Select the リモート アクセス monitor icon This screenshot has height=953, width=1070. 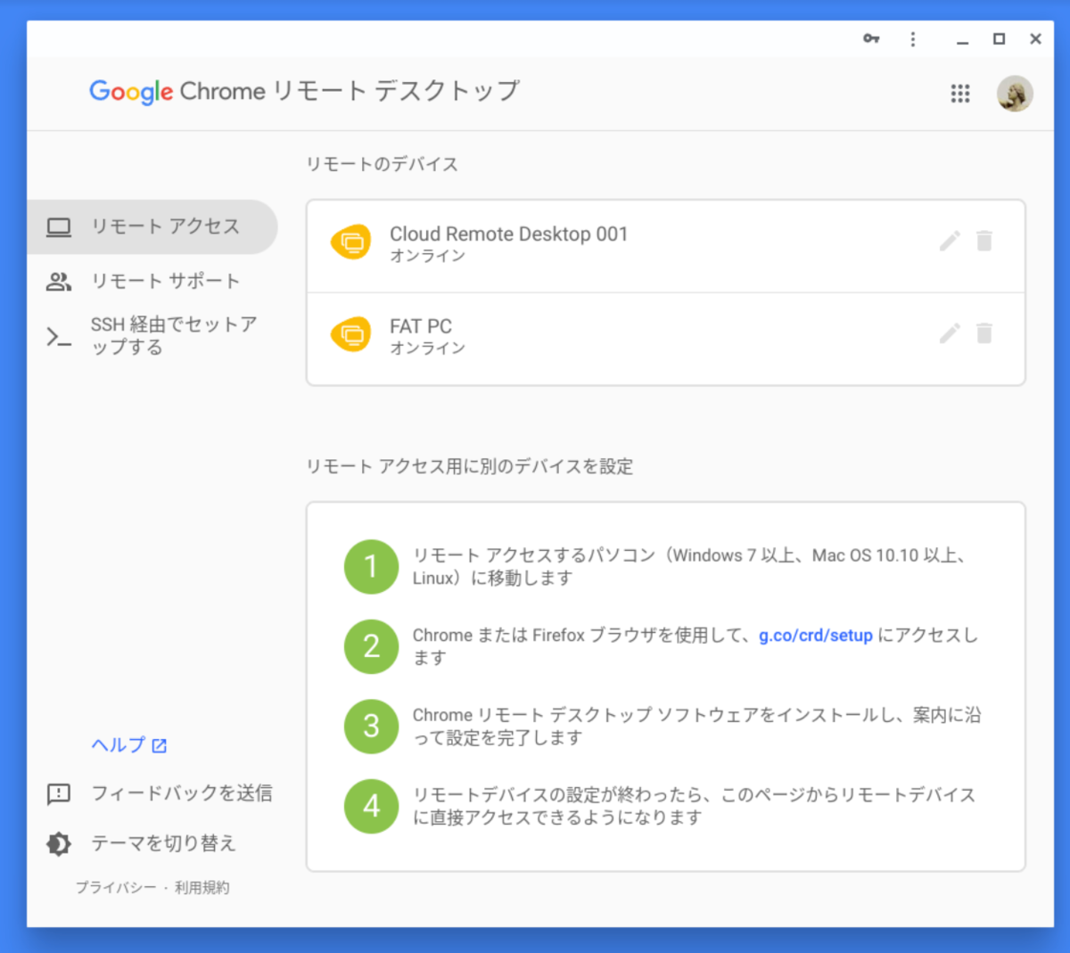tap(59, 227)
